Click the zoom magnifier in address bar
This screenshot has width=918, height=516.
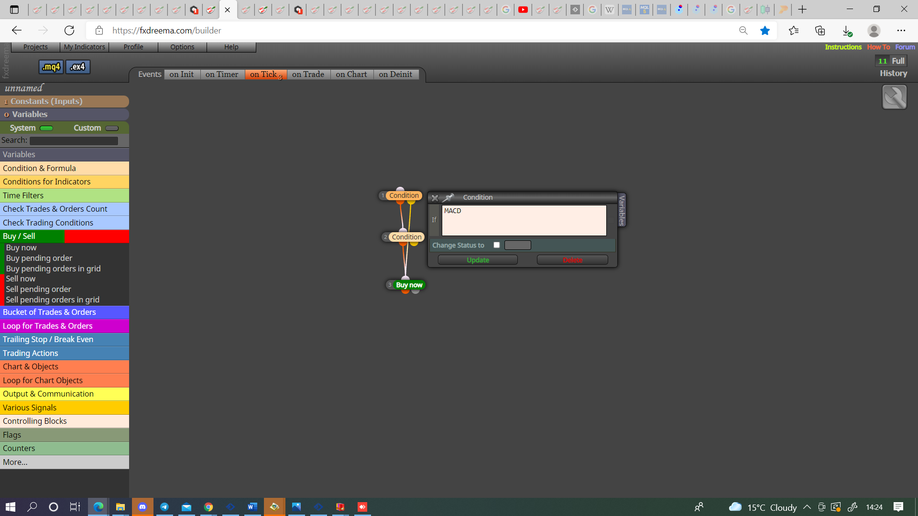[x=743, y=31]
